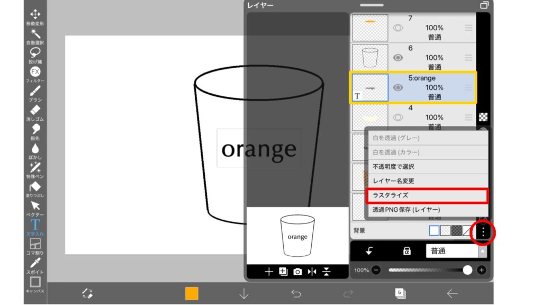Select レイヤー名変更 in the menu
Screen dimensions: 542x305
426,181
